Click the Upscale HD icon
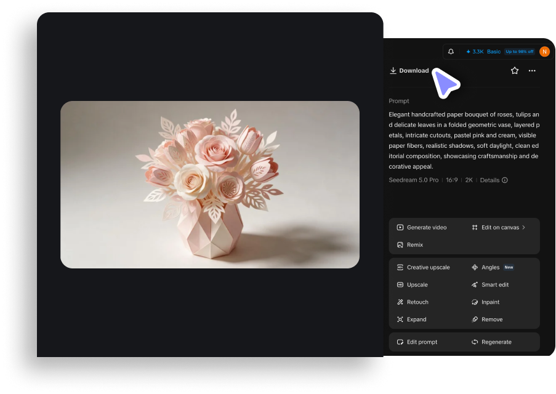This screenshot has height=394, width=556. click(400, 285)
